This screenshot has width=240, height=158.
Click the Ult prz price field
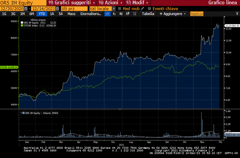tap(74, 9)
